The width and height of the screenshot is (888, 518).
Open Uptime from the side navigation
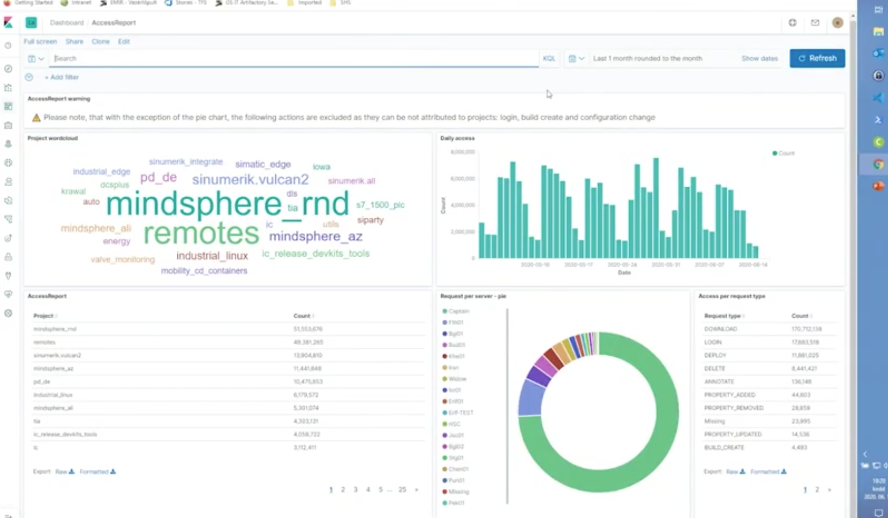(x=8, y=238)
